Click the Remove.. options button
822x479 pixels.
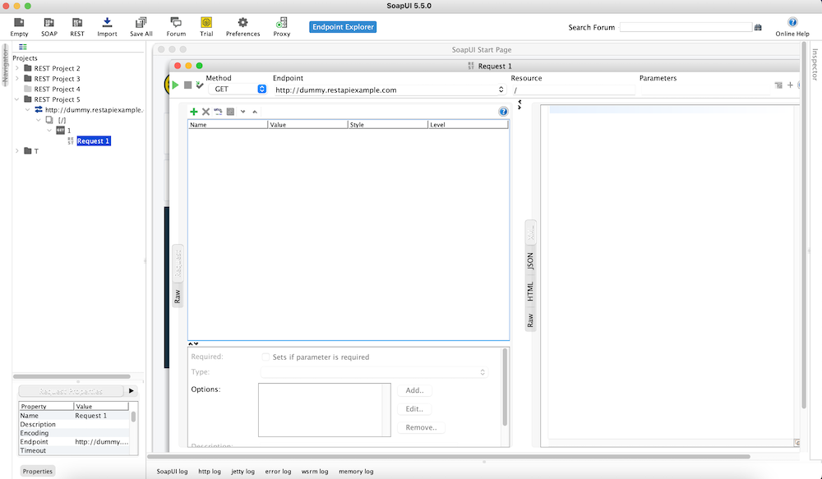[421, 427]
